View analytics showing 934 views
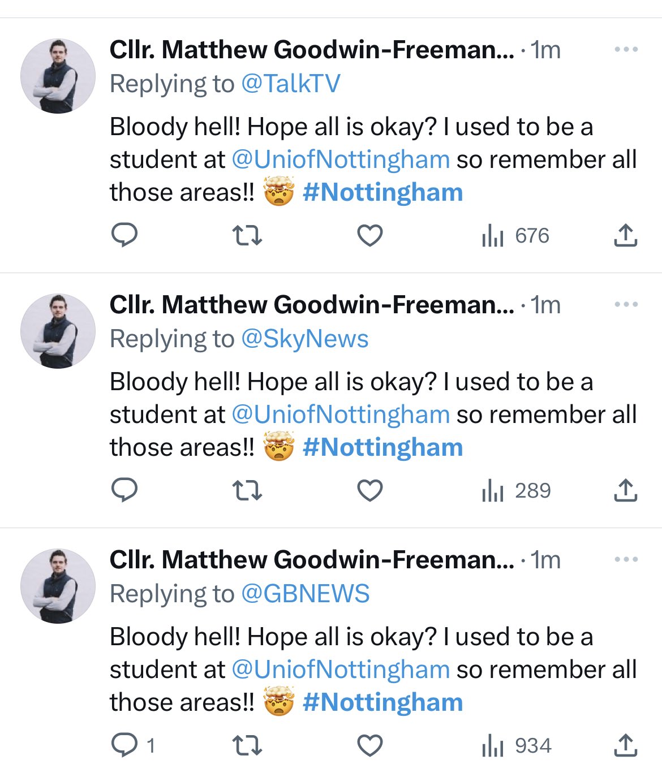 pyautogui.click(x=517, y=745)
